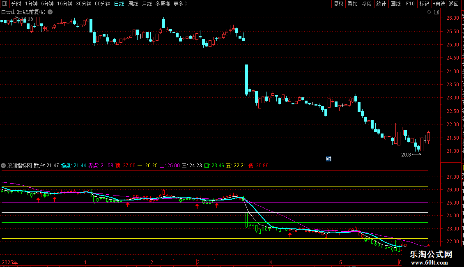464x267 pixels.
Task: Click month 5 marker on the time axis
Action: 340,262
